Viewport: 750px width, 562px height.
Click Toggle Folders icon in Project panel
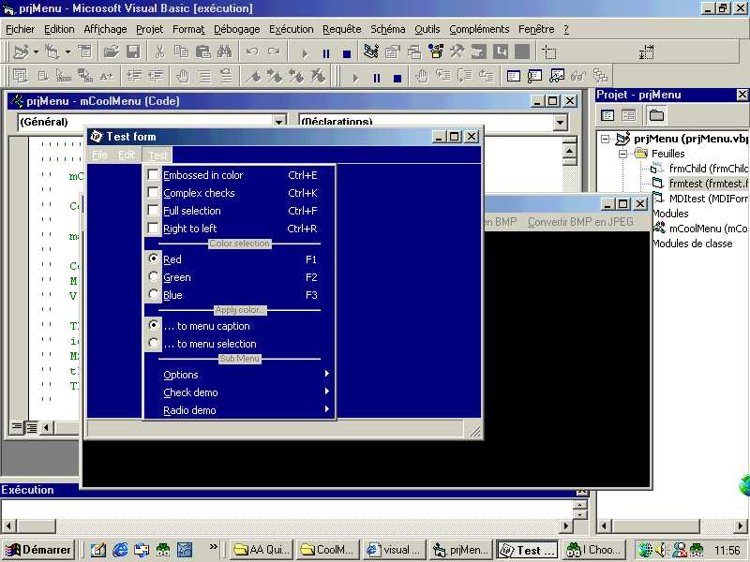pyautogui.click(x=656, y=115)
